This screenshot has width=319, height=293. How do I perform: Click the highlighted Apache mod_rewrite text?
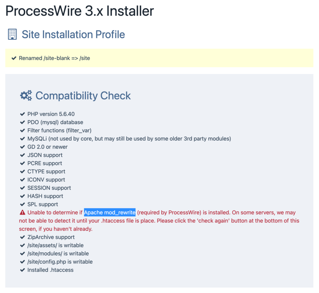click(110, 213)
